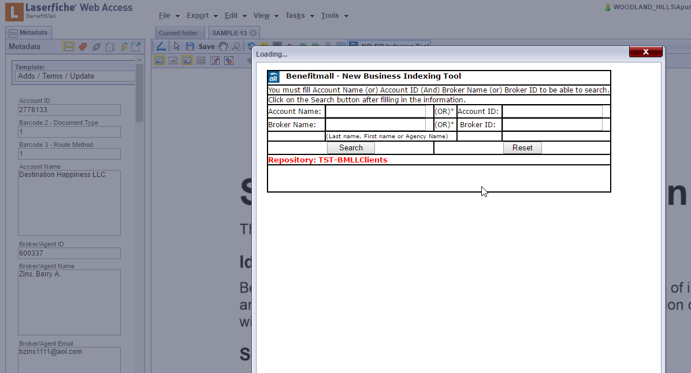Click the Account ID field showing 2778133
Image resolution: width=691 pixels, height=373 pixels.
[69, 110]
